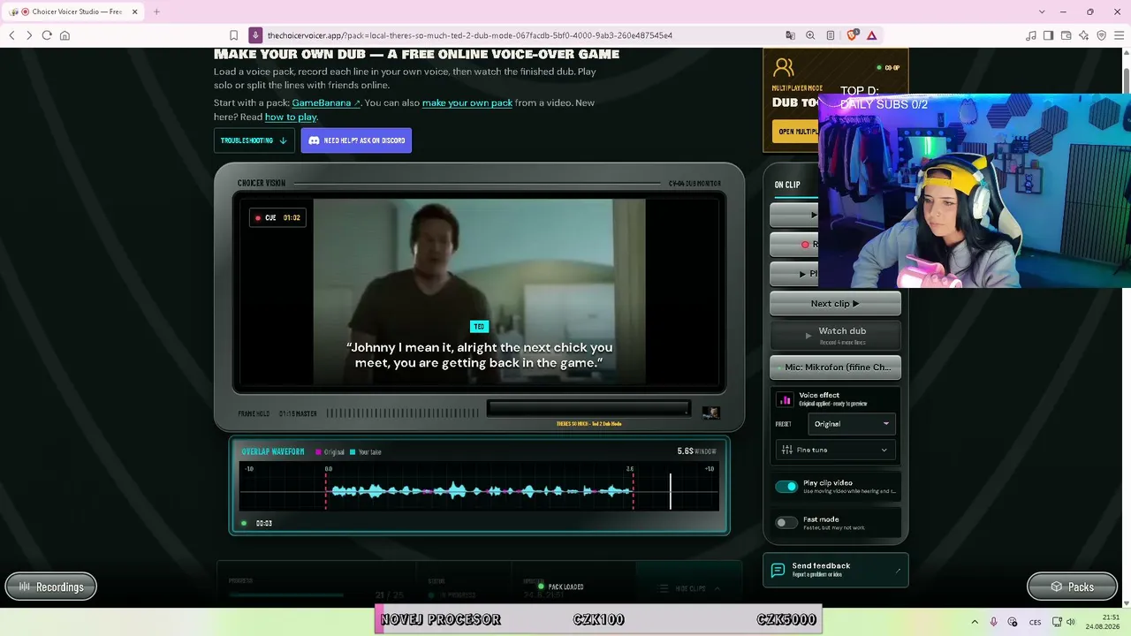
Task: Open the GameBanana pack link
Action: tap(326, 102)
